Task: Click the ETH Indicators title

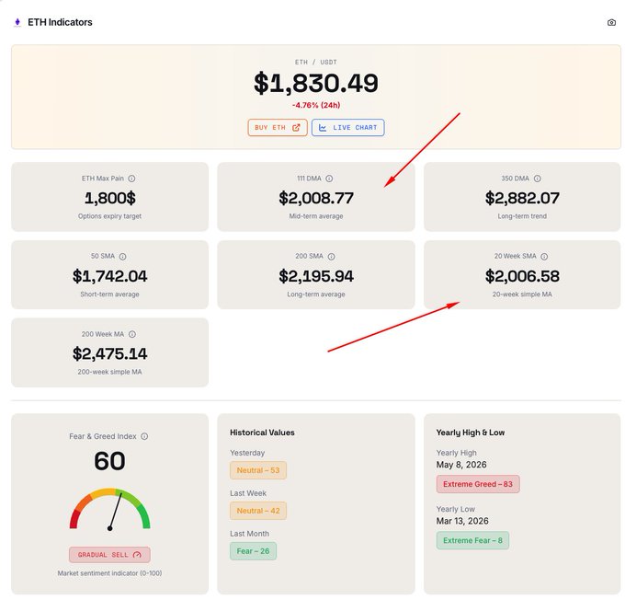Action: 60,22
